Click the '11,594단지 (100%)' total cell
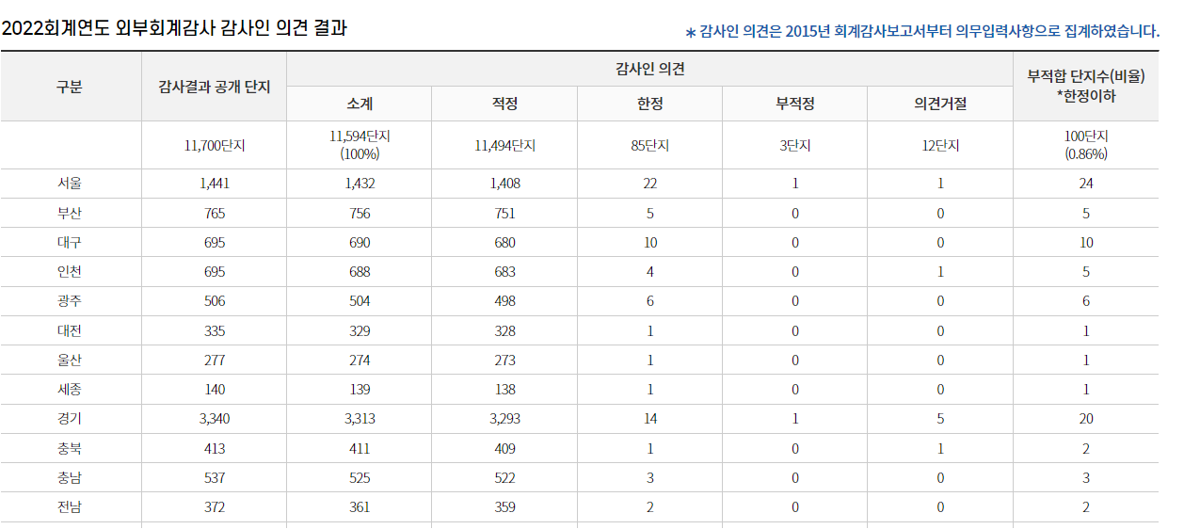 360,146
